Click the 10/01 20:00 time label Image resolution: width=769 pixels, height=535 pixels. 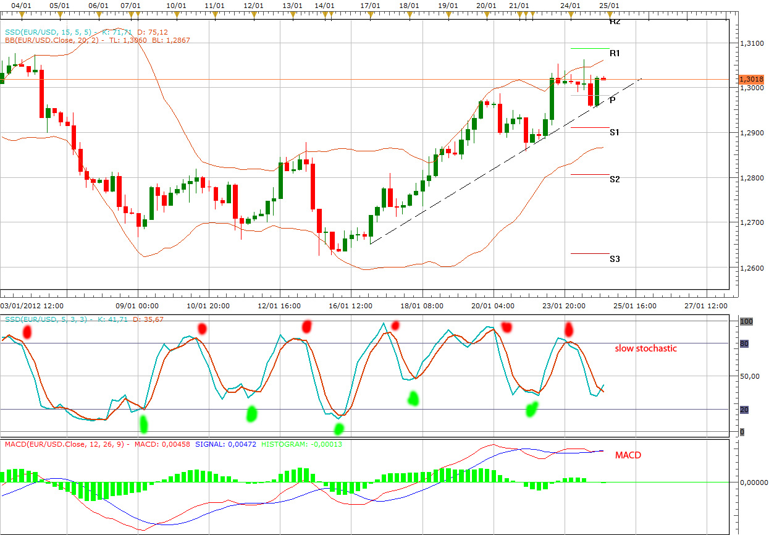pyautogui.click(x=209, y=305)
